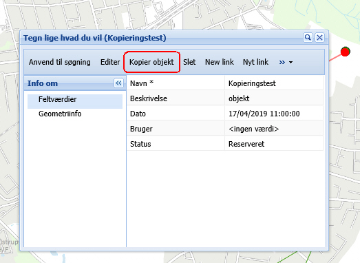The height and width of the screenshot is (263, 360).
Task: Click the Beskrivelse field label
Action: 149,98
